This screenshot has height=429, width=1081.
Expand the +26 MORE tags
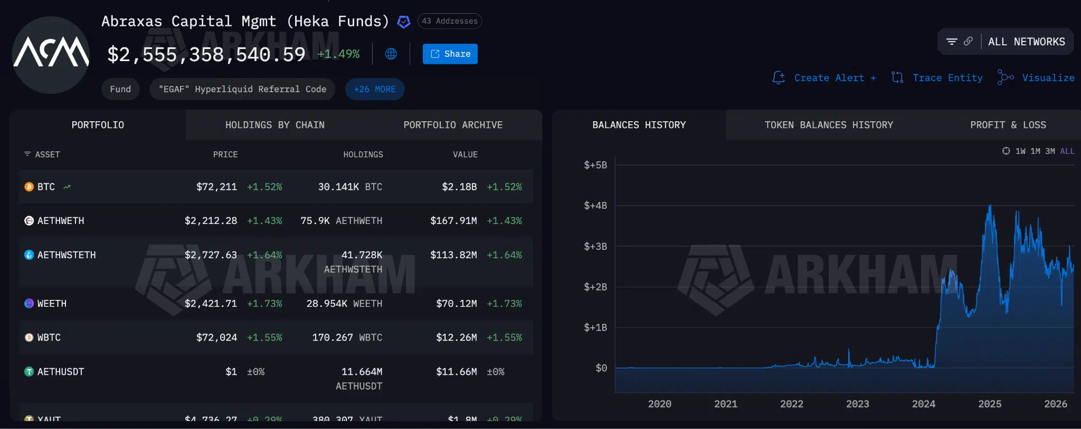click(x=375, y=89)
